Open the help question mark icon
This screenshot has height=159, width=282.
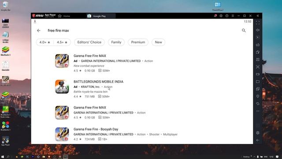click(x=227, y=16)
